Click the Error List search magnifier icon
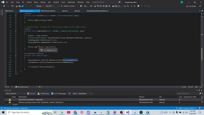 click(x=200, y=94)
